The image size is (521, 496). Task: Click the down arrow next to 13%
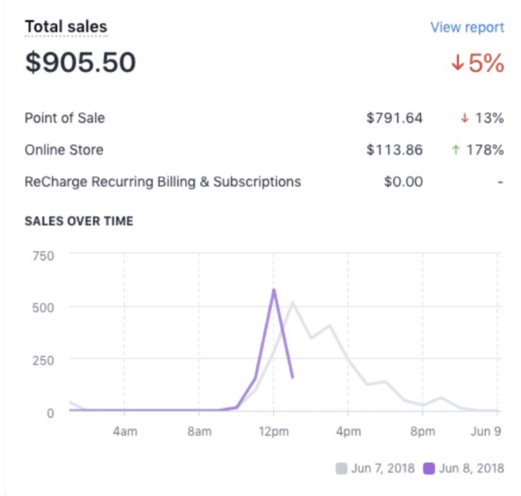(464, 118)
